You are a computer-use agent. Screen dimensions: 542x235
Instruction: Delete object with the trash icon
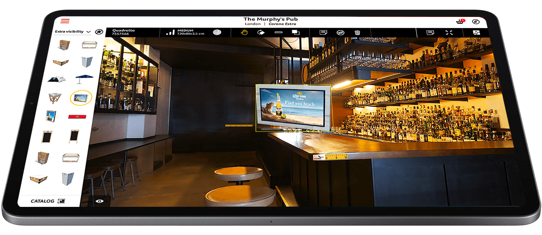357,32
